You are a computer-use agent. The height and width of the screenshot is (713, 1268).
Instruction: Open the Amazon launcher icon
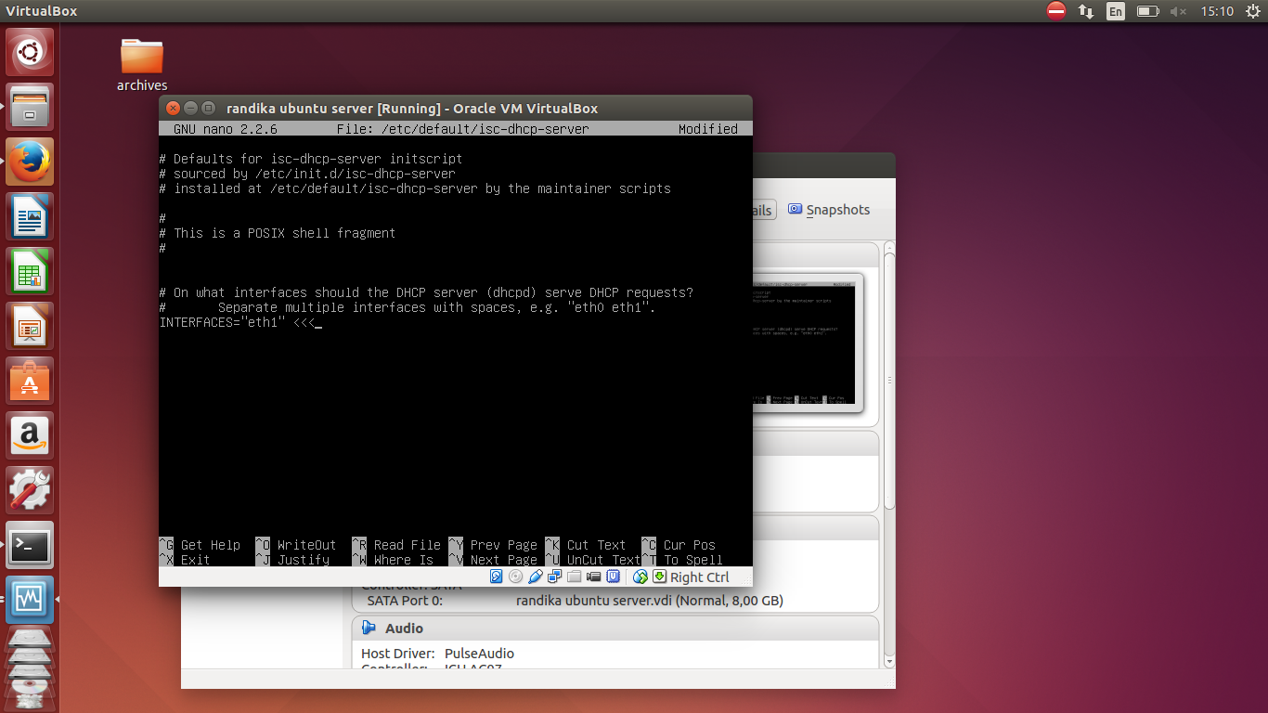(x=30, y=435)
